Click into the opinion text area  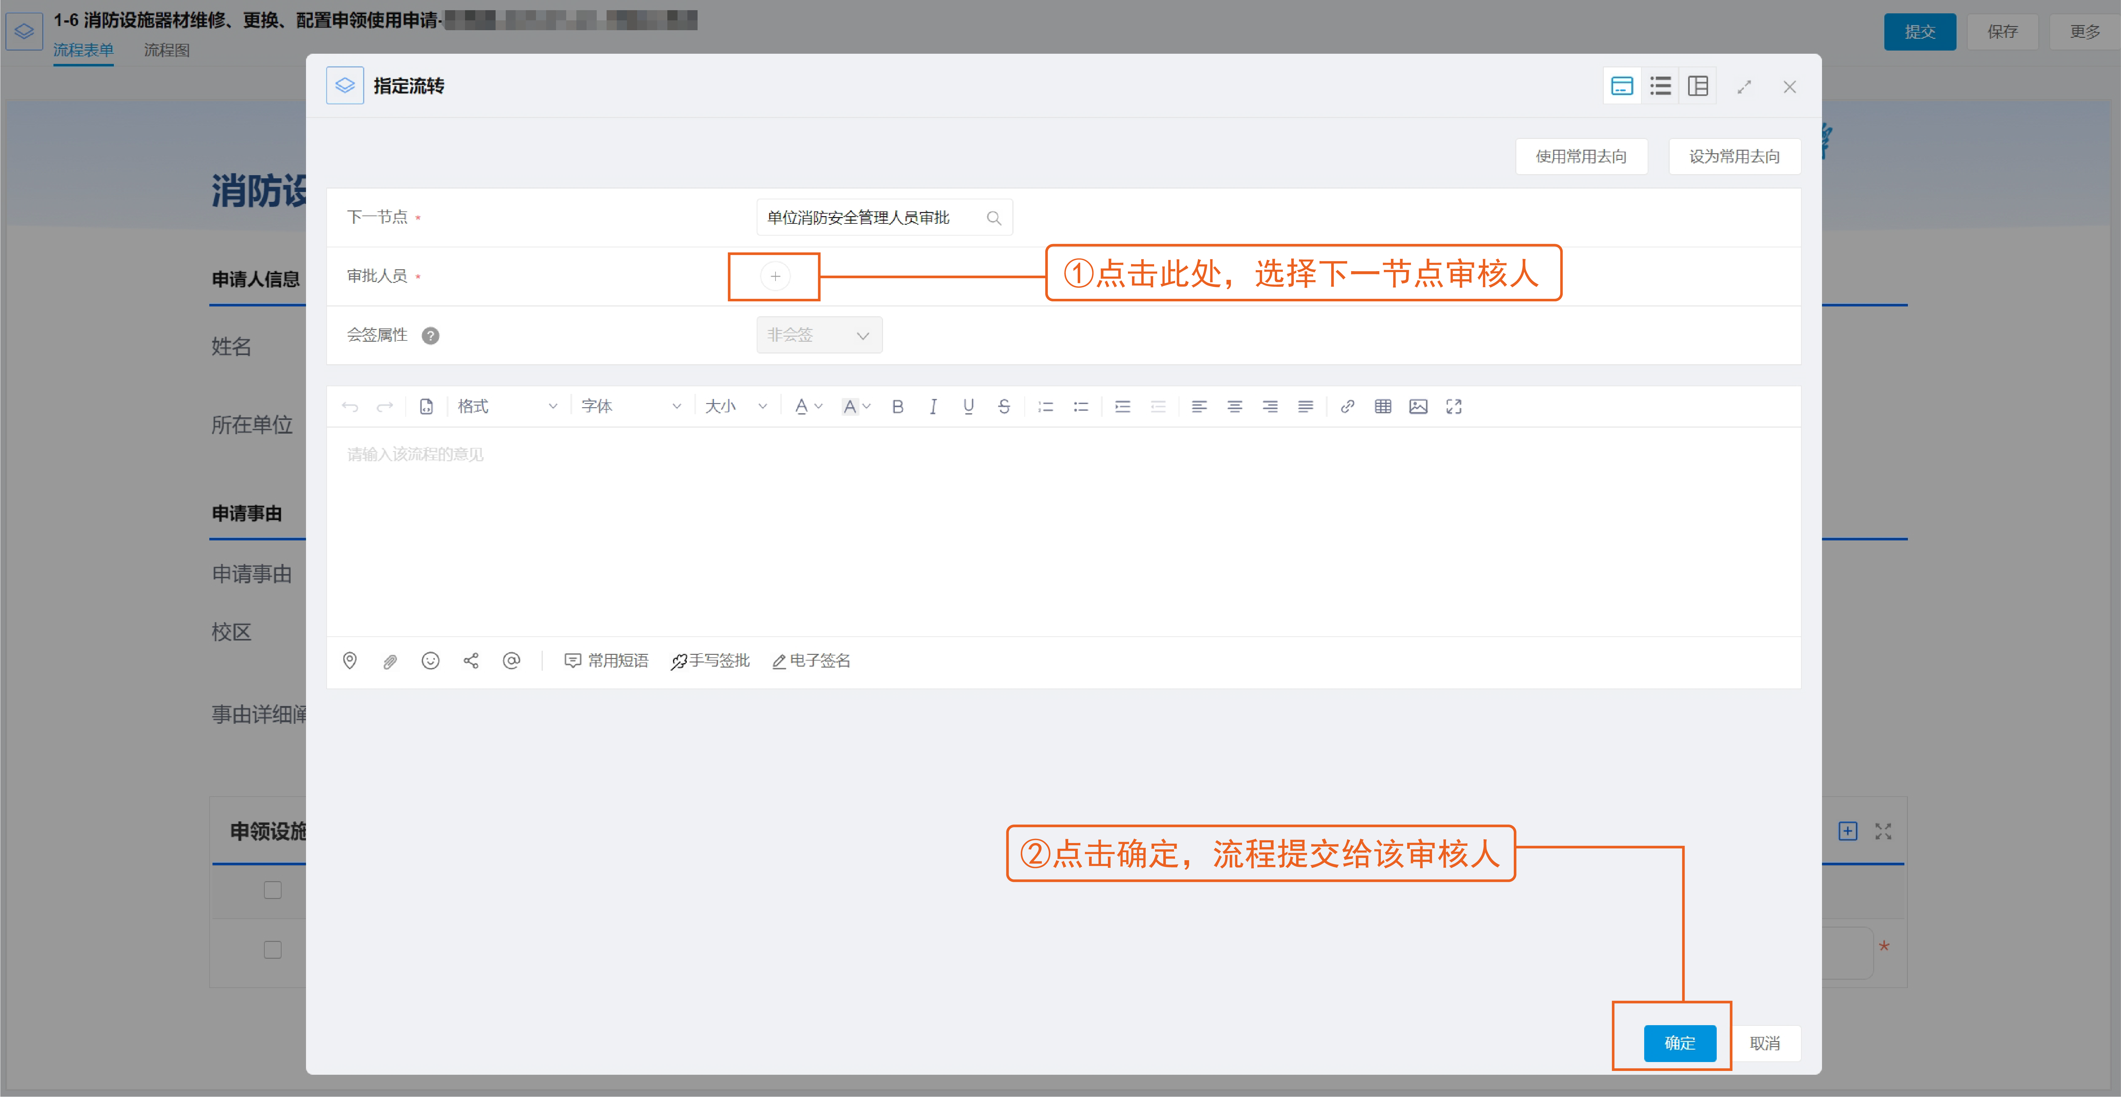tap(1063, 531)
